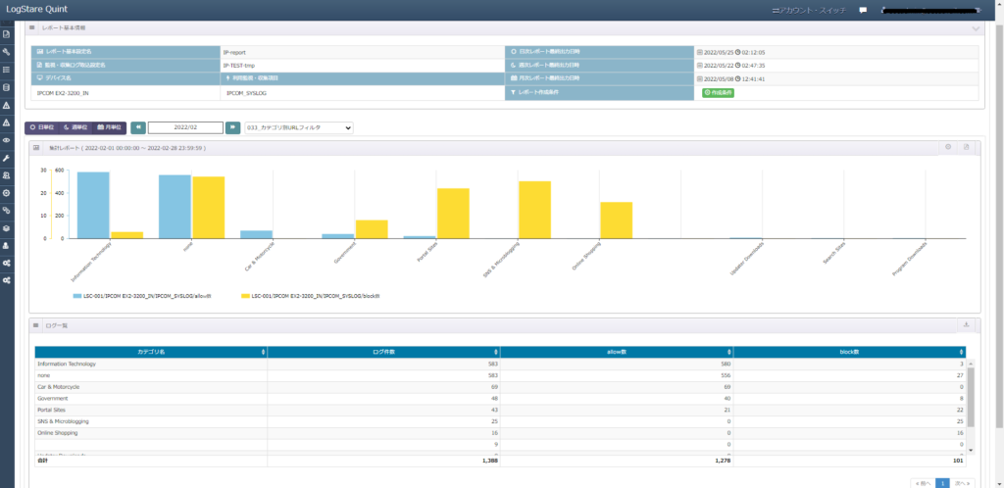This screenshot has width=1004, height=488.
Task: Click the Portal Sites table row name
Action: pyautogui.click(x=52, y=410)
